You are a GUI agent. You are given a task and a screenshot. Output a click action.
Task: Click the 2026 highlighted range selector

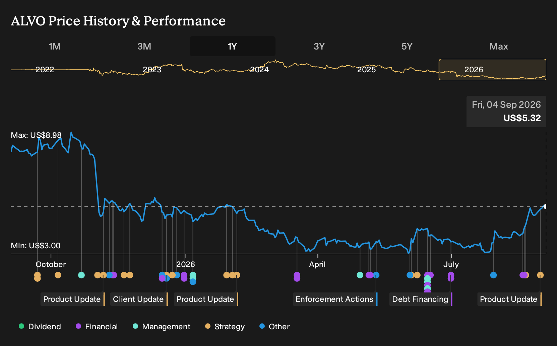(x=492, y=70)
